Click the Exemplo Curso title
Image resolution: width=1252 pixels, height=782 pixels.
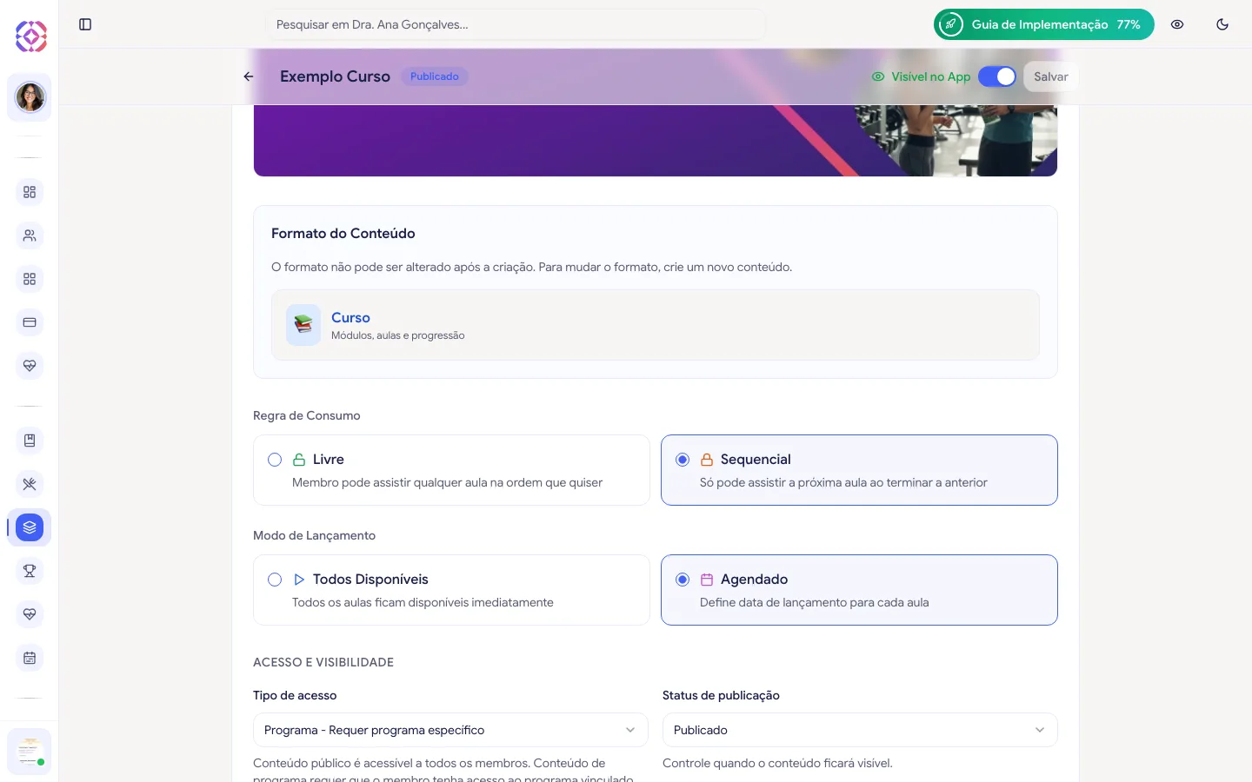tap(335, 76)
